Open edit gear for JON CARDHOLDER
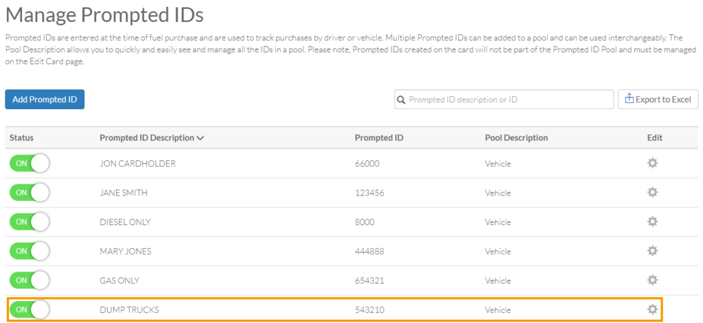 tap(652, 163)
